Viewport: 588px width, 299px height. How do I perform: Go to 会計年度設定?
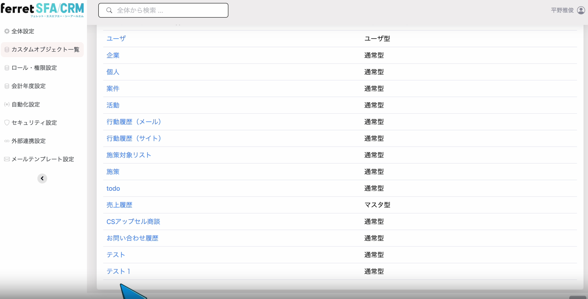(x=28, y=86)
